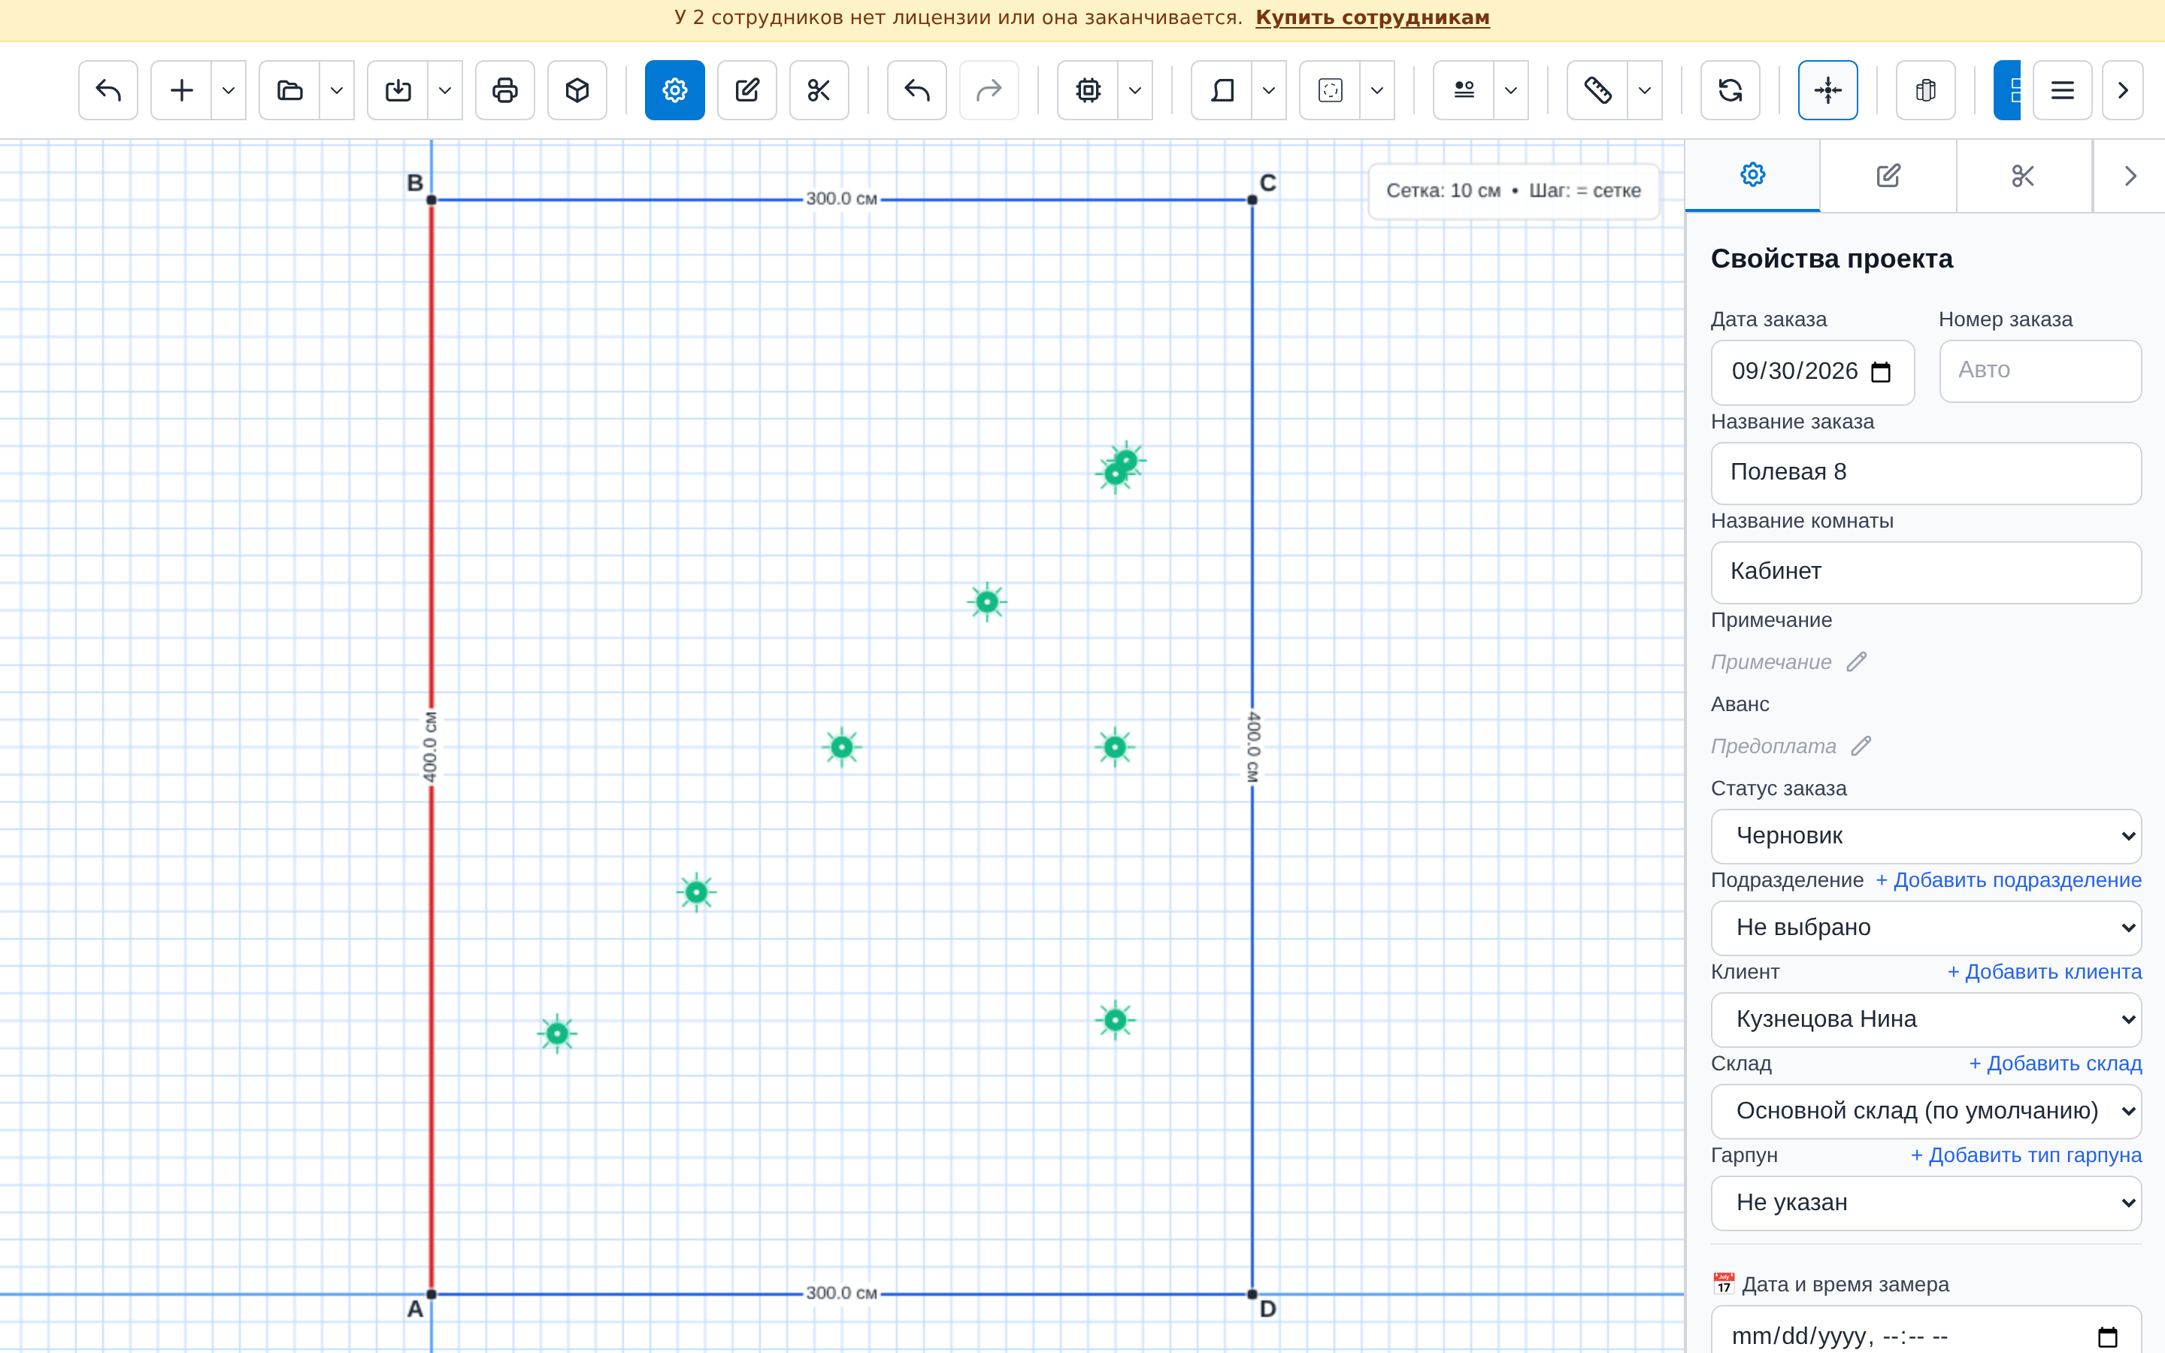Click the Номер заказа input field
Screen dimensions: 2165x1353
(x=2041, y=371)
